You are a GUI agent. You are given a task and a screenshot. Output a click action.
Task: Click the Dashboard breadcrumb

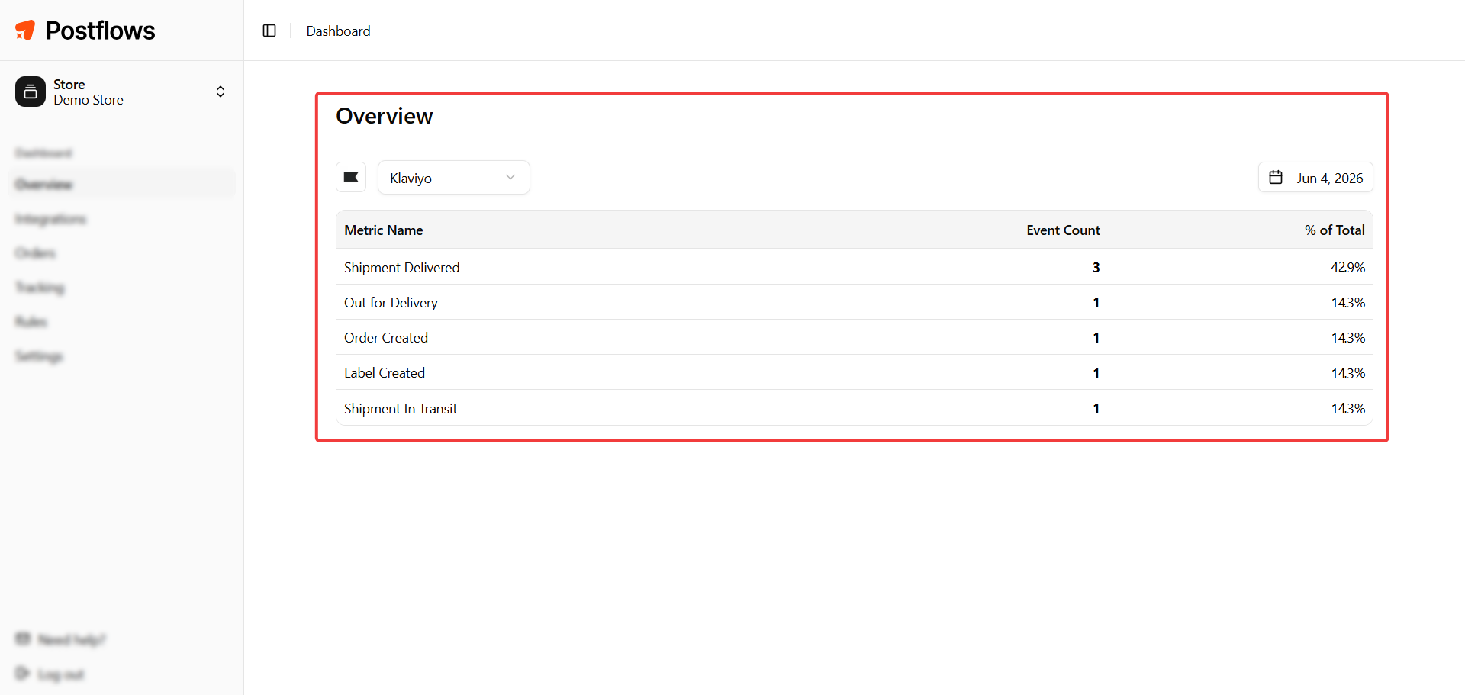pos(338,31)
